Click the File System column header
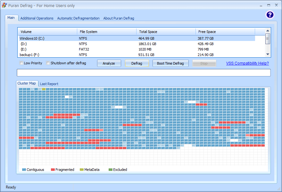This screenshot has width=282, height=192. [107, 32]
